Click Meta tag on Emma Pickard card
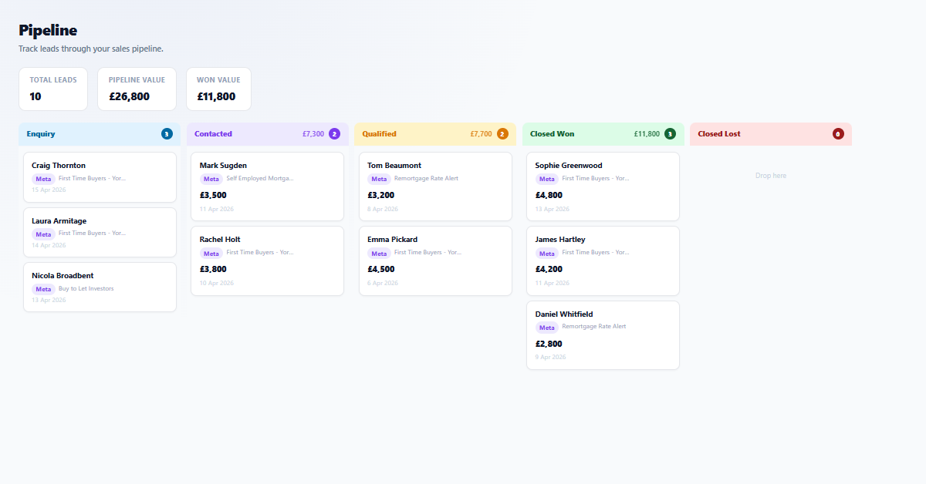Viewport: 926px width, 484px height. click(379, 254)
